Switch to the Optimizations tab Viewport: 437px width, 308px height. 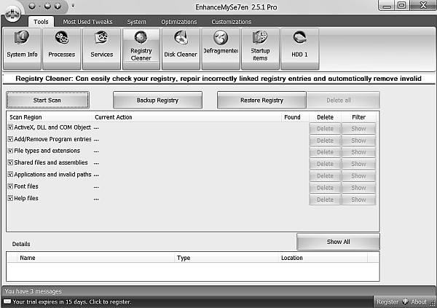[x=179, y=22]
